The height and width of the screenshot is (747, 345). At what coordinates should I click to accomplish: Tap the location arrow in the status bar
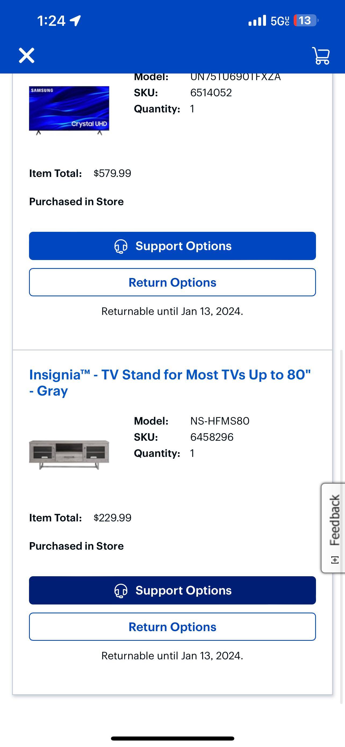pos(75,21)
